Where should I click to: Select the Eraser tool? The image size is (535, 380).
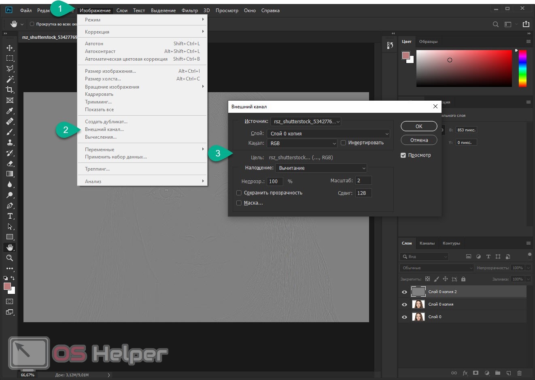(10, 163)
